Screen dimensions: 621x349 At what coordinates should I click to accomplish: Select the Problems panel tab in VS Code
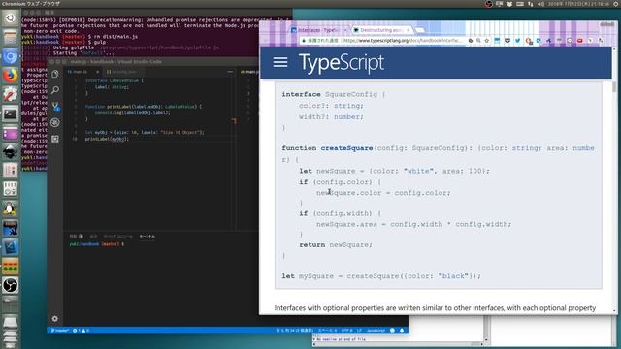pos(76,237)
